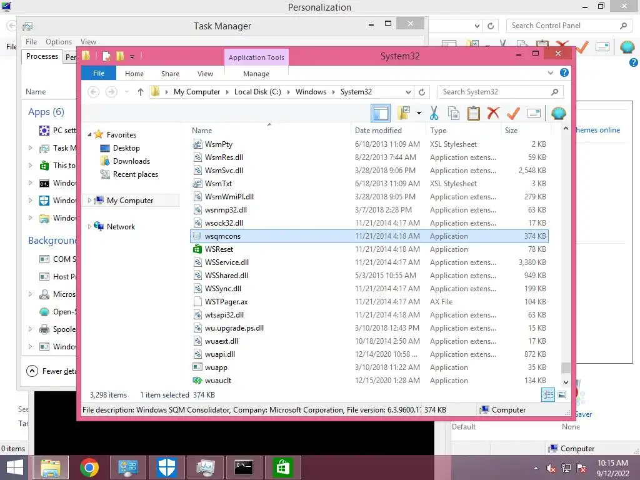Click the Cut scissors icon

pos(434,113)
